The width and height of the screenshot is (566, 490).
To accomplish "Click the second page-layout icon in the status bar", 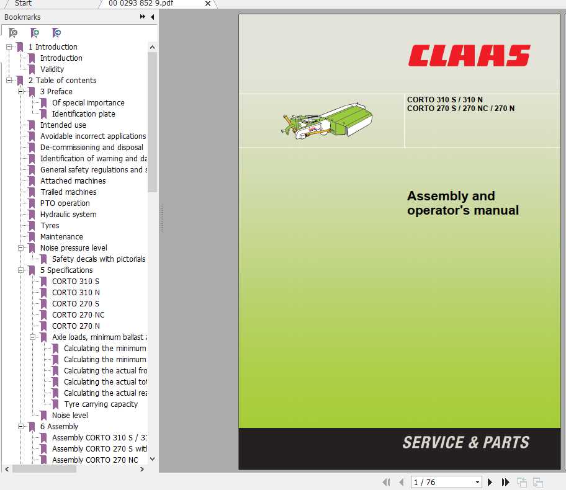I will click(538, 482).
